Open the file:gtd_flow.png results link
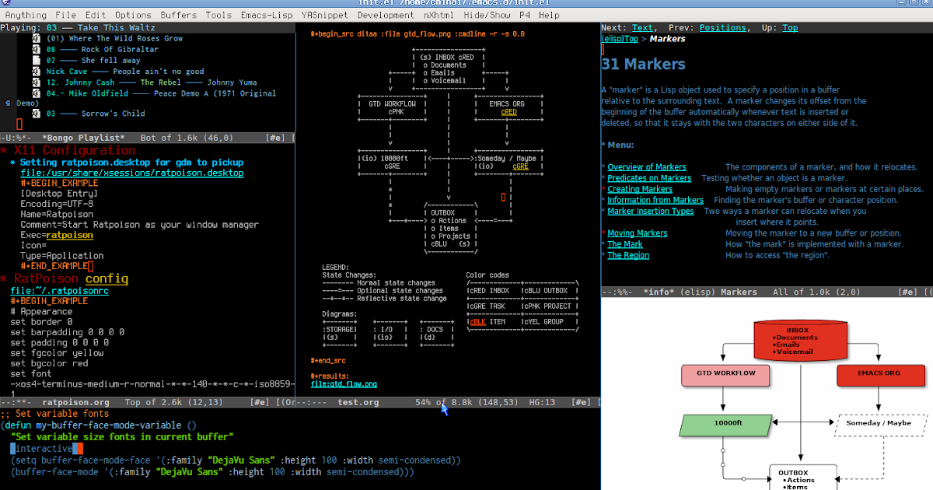 (342, 383)
